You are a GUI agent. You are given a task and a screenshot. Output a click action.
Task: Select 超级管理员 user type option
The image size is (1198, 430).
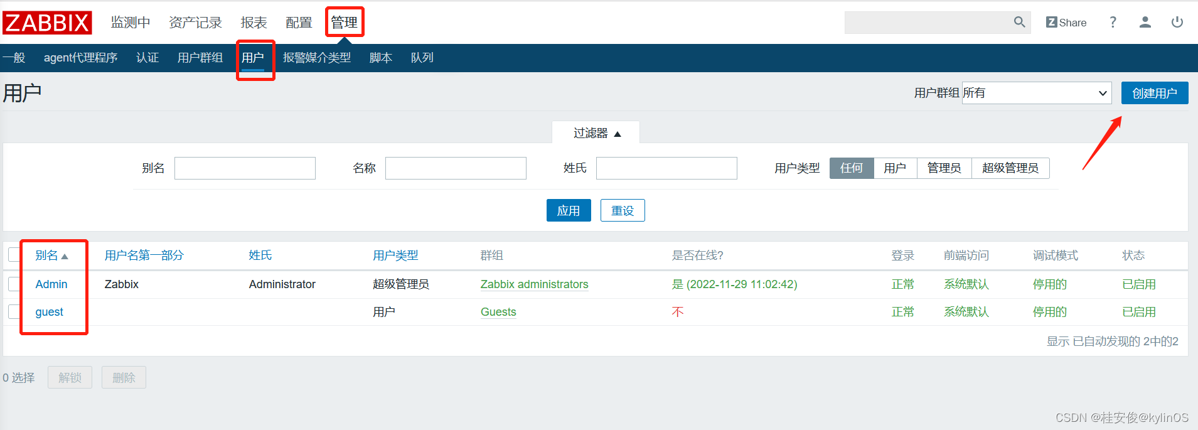(1010, 168)
